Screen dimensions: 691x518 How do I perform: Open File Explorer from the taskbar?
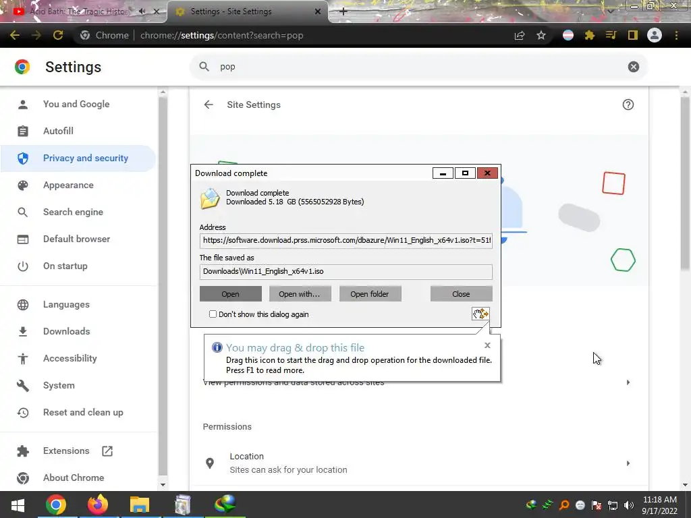(x=140, y=505)
